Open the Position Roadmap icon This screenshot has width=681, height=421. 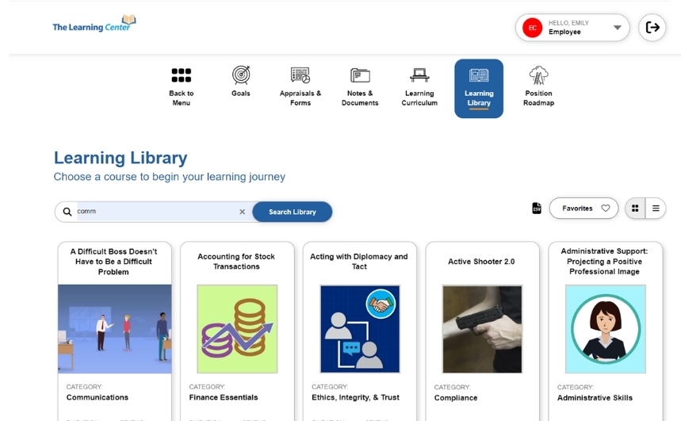[x=538, y=75]
